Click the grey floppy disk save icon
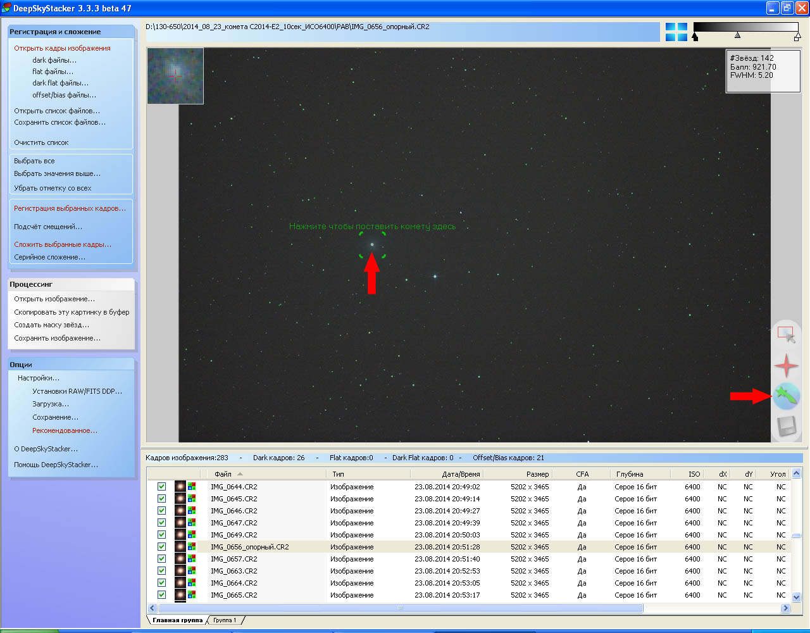Image resolution: width=810 pixels, height=633 pixels. 786,426
